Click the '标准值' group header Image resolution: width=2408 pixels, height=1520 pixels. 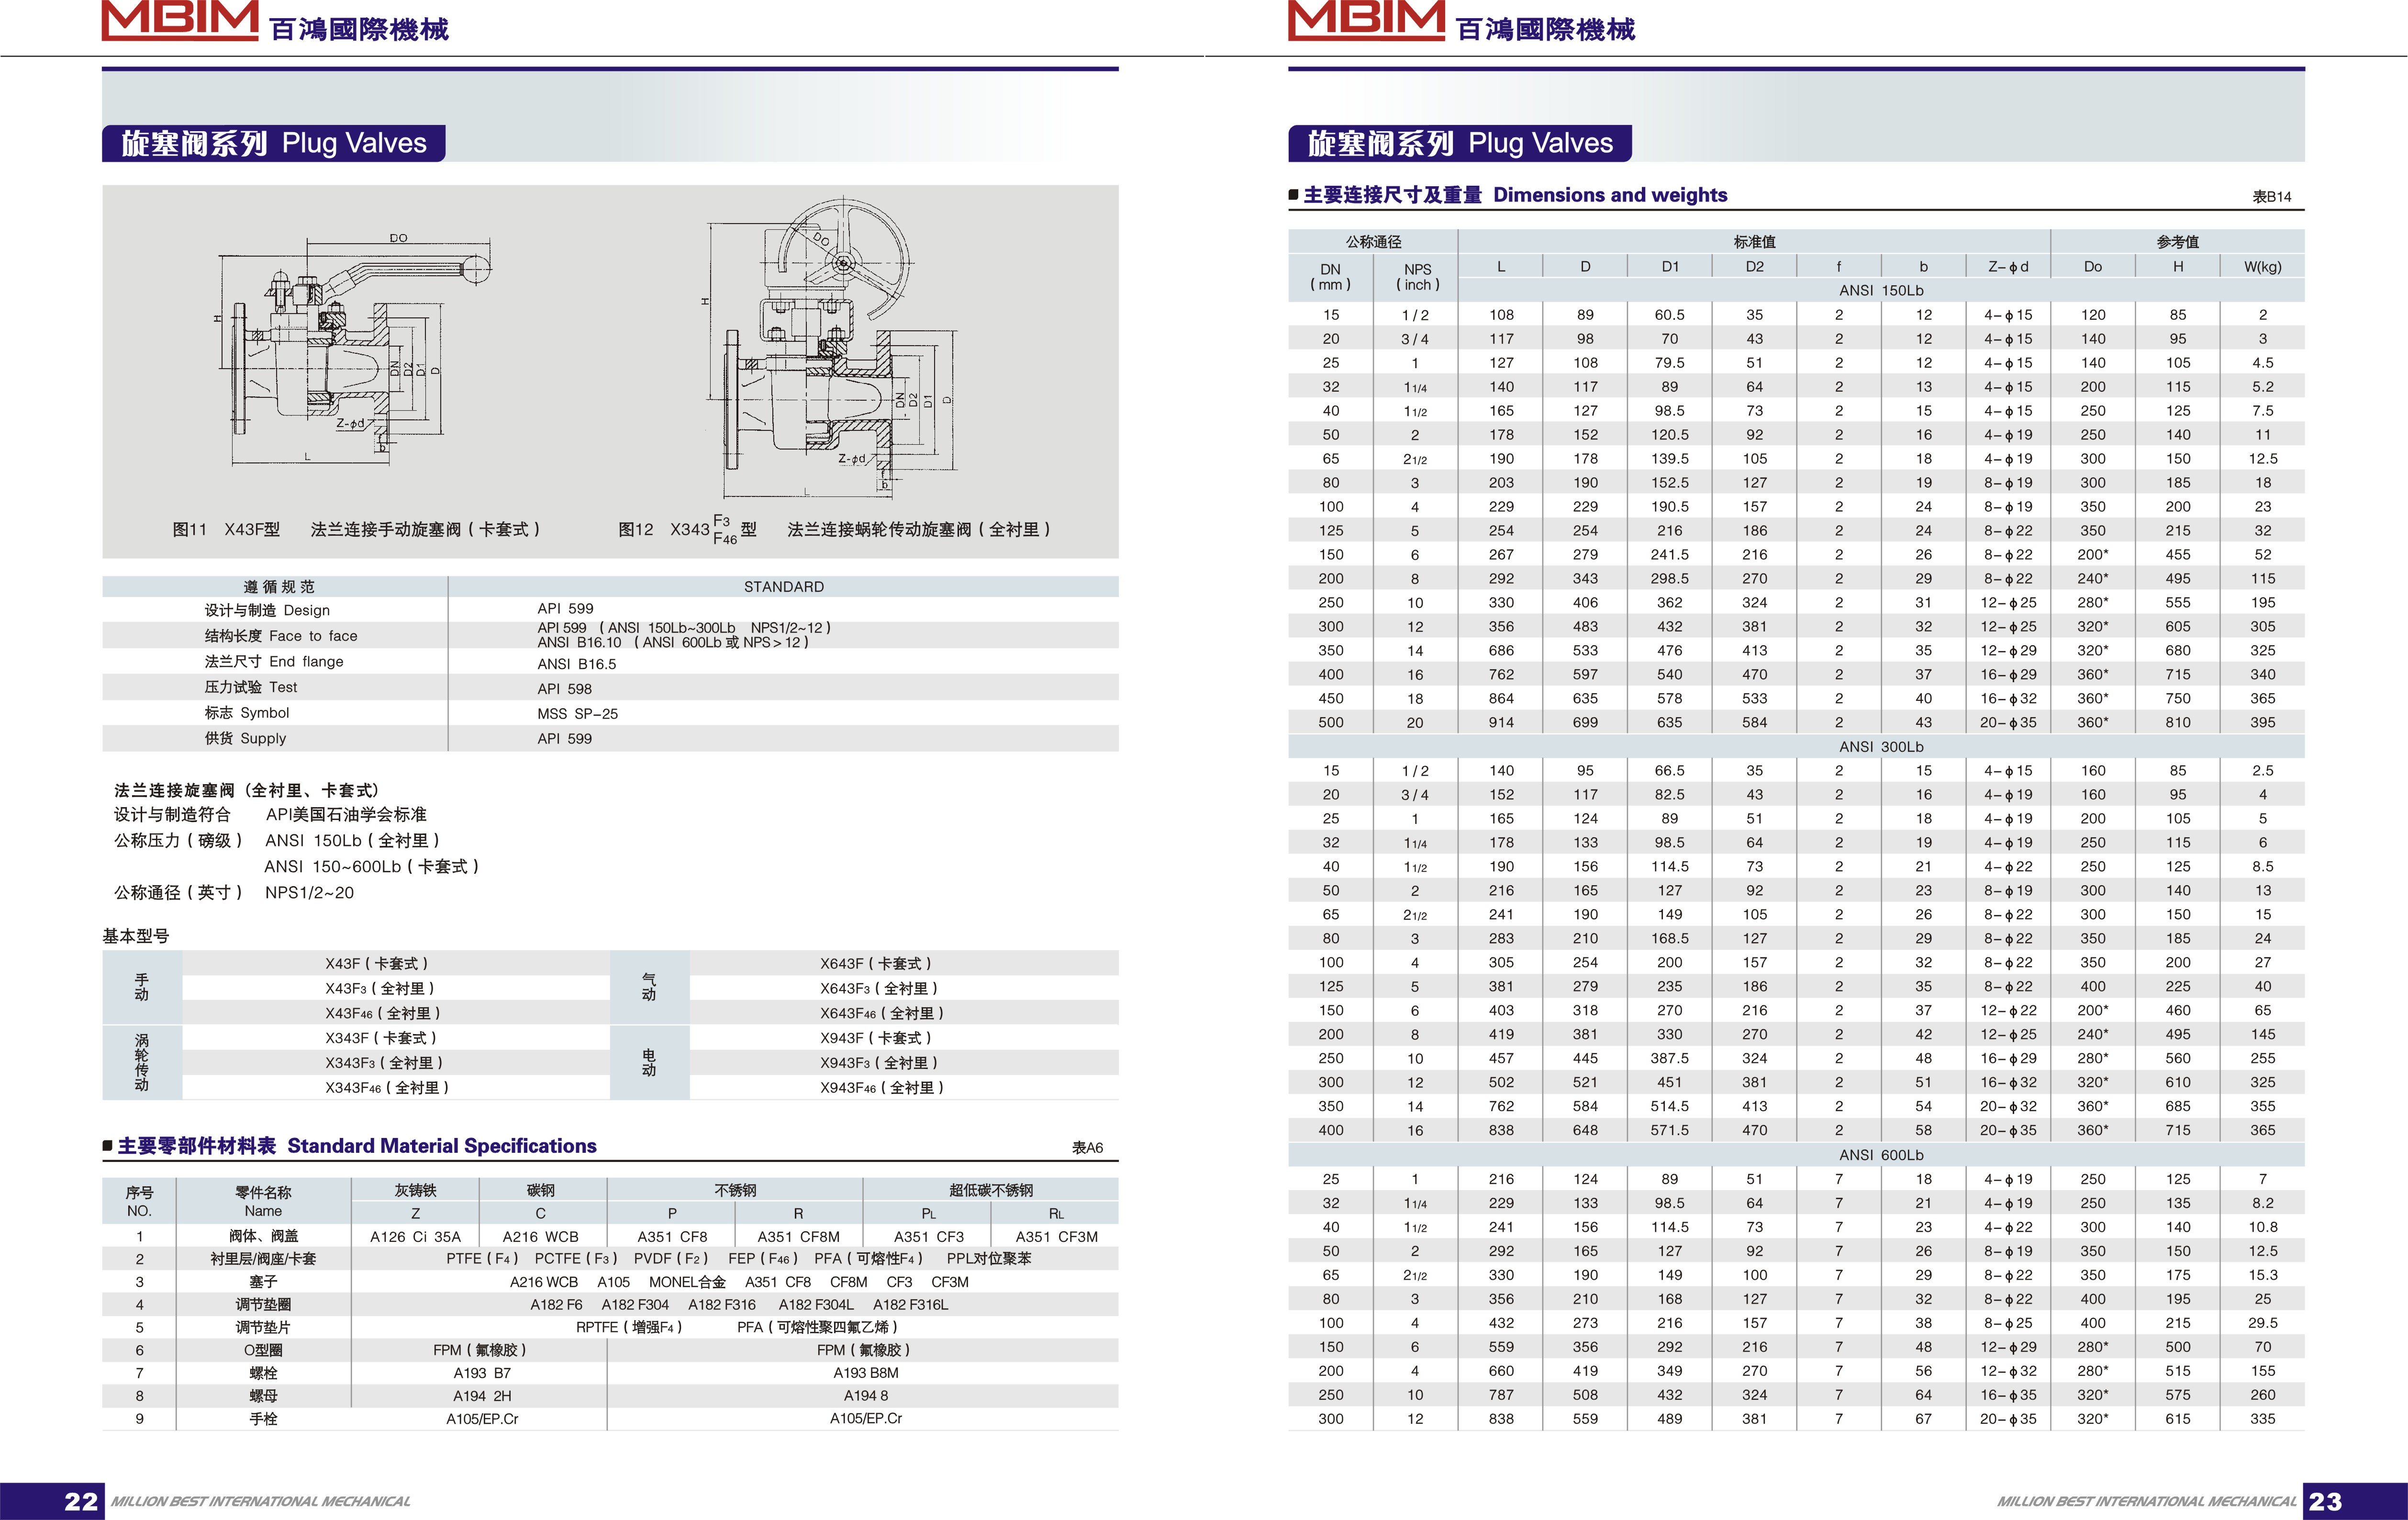(1754, 241)
